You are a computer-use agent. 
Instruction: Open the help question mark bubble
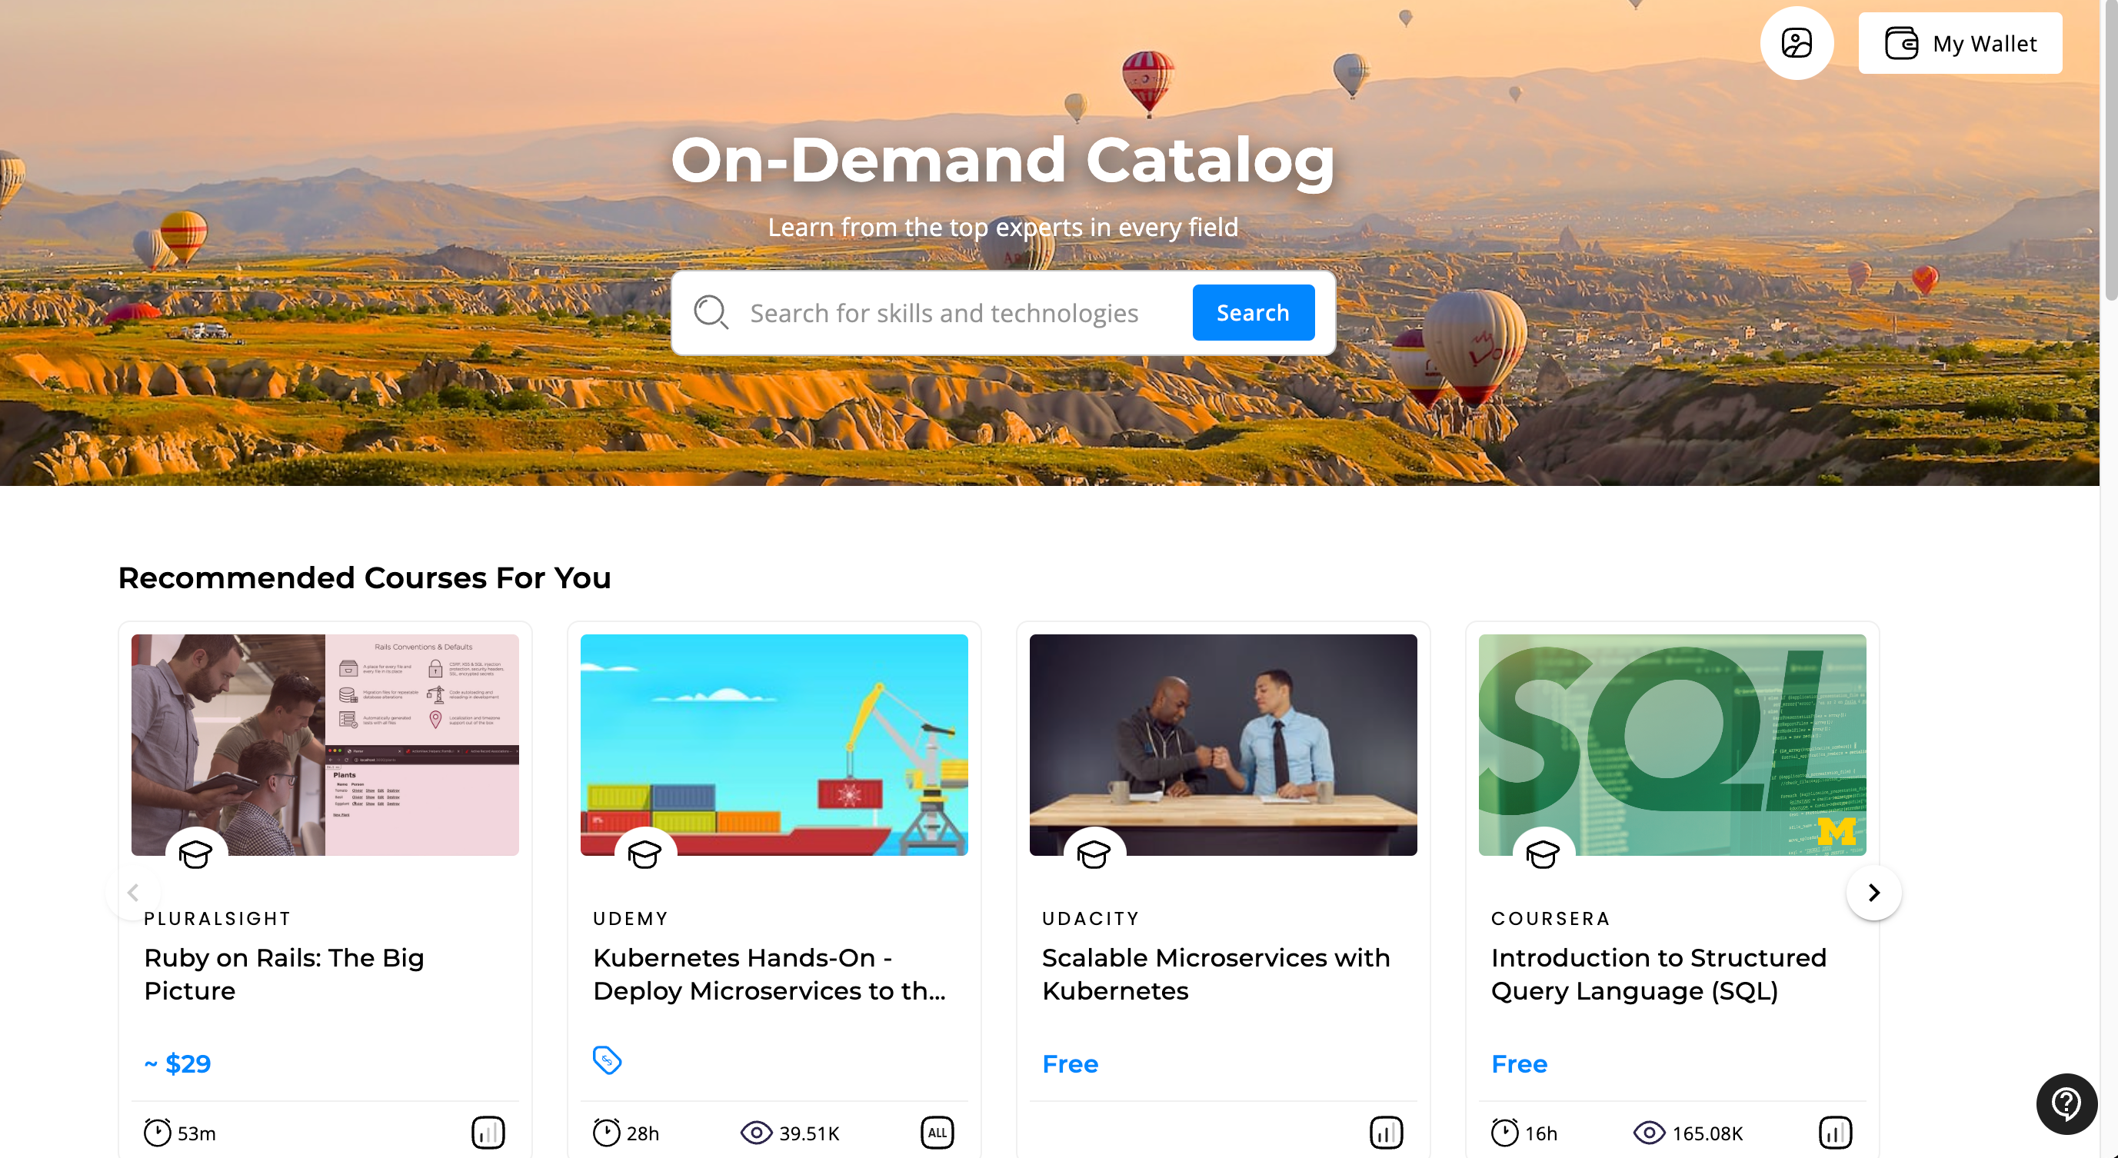coord(2066,1103)
